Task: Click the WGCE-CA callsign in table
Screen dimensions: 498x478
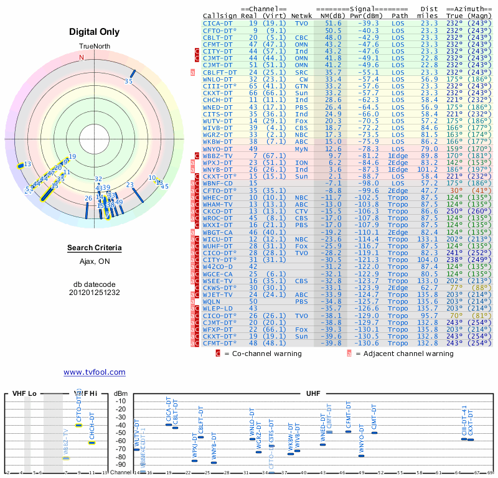Action: (x=217, y=274)
